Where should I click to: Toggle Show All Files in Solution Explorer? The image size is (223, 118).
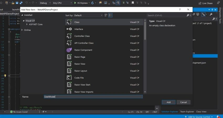click(x=198, y=14)
